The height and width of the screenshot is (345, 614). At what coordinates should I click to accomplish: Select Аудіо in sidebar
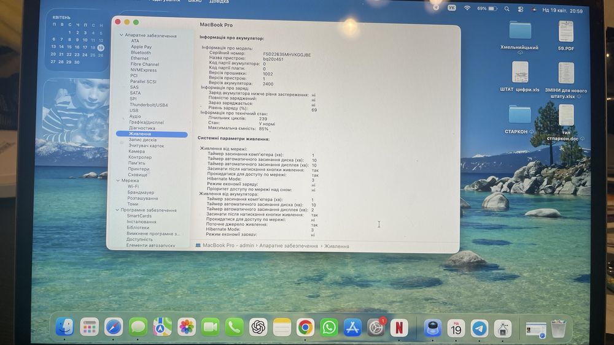pos(134,116)
